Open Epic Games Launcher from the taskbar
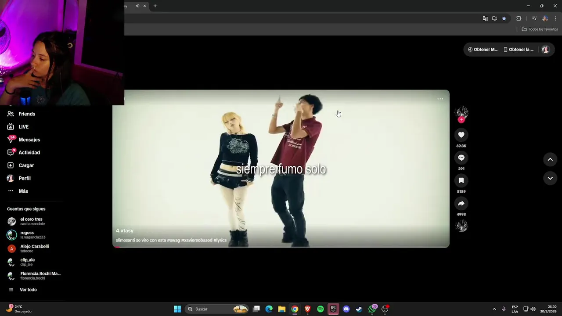The height and width of the screenshot is (316, 562). click(x=333, y=309)
